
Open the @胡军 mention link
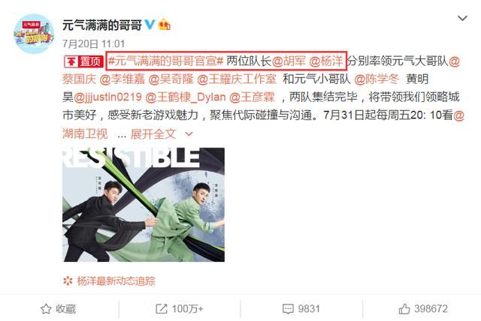tap(289, 61)
